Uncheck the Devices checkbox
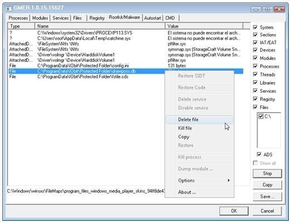Screen dimensions: 291x223 [255, 50]
